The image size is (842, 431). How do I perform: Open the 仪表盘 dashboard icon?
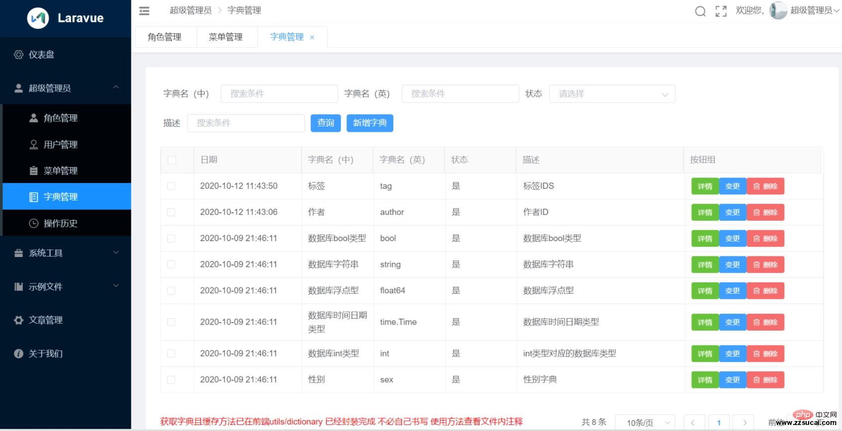(x=19, y=55)
